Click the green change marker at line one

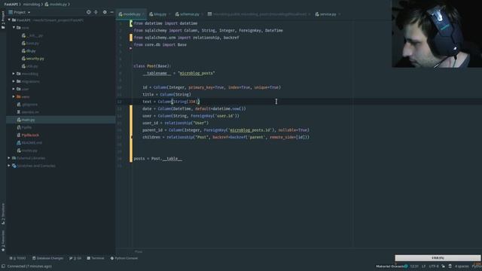[131, 23]
